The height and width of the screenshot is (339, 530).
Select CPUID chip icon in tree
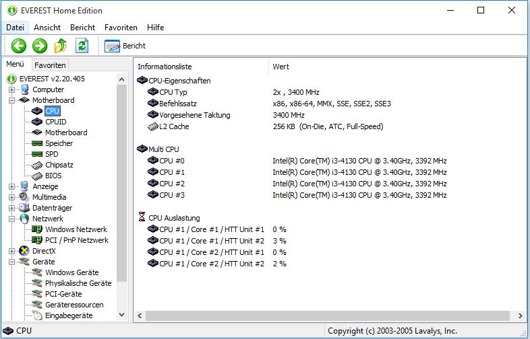[37, 122]
